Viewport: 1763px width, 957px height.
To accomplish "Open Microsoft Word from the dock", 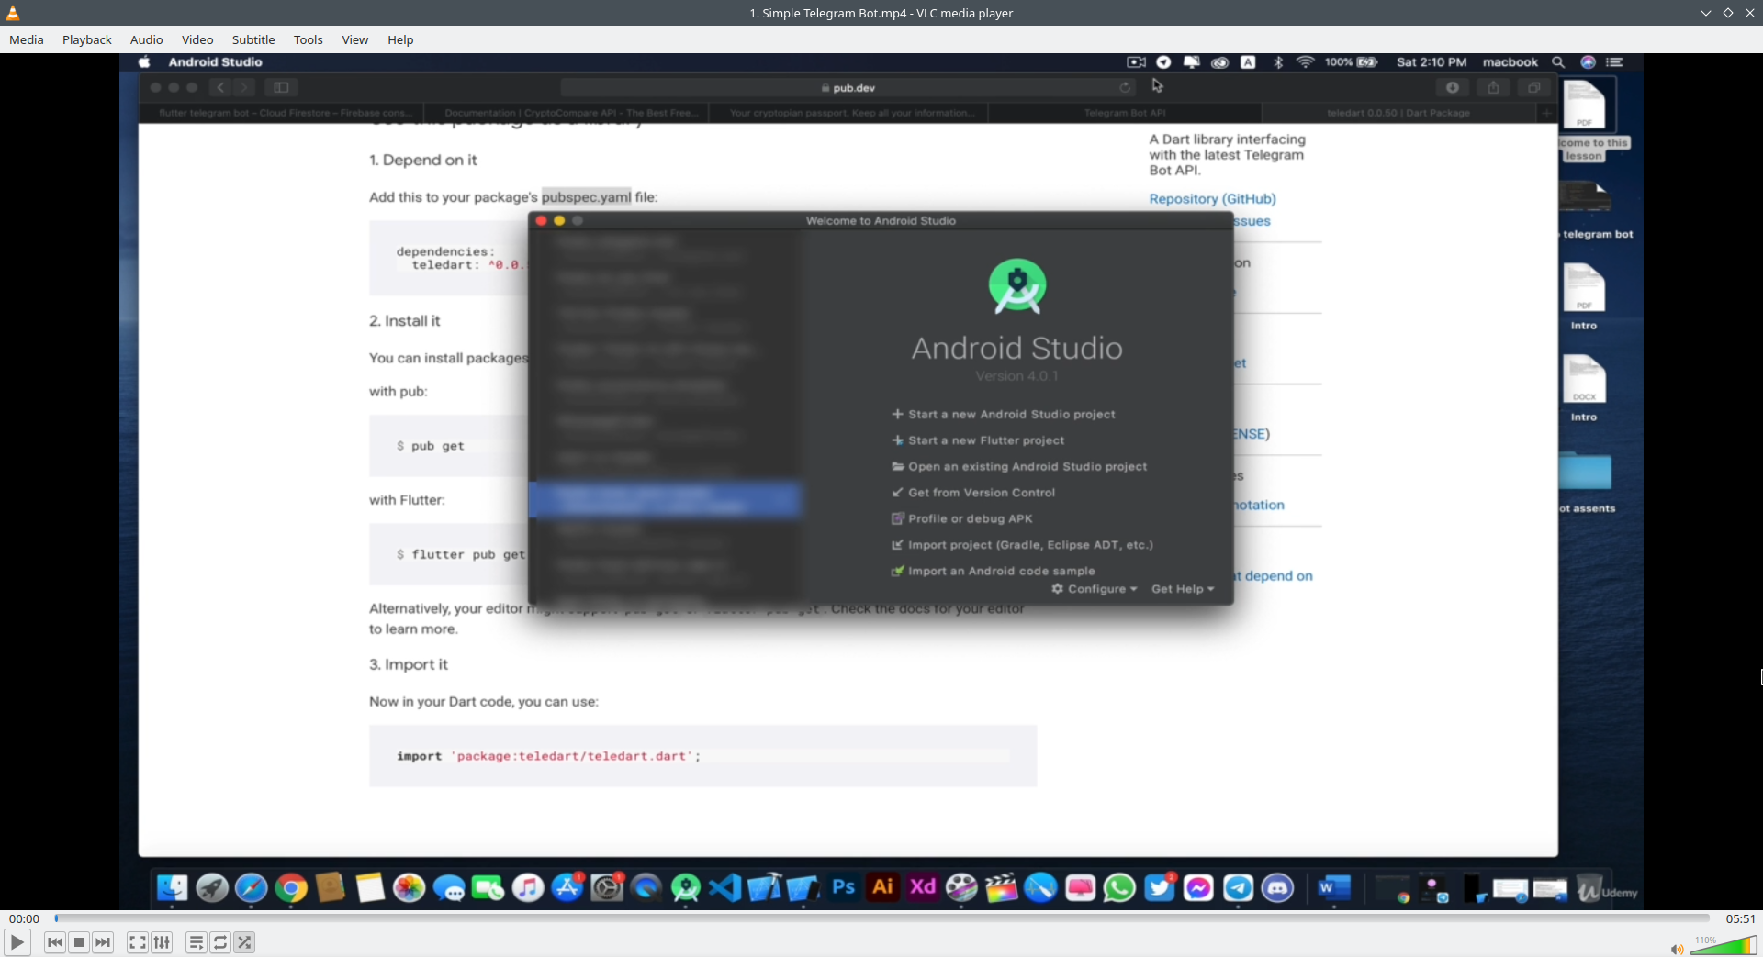I will point(1333,888).
